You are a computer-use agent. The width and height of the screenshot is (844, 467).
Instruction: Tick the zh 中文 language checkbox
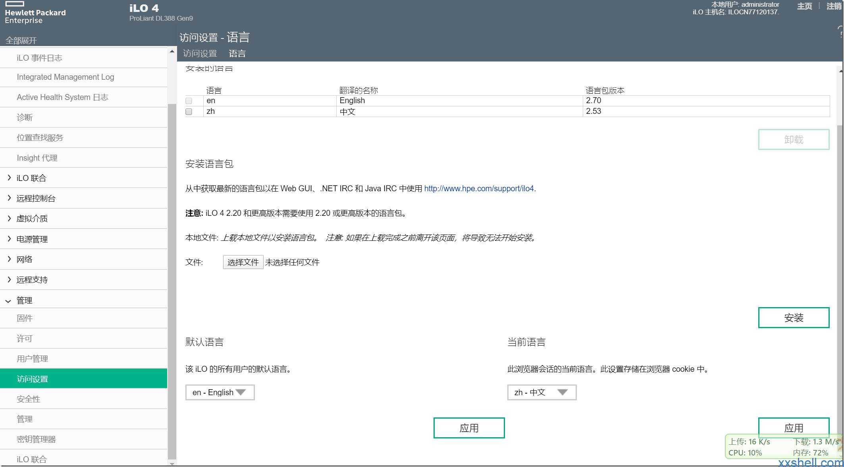coord(189,111)
